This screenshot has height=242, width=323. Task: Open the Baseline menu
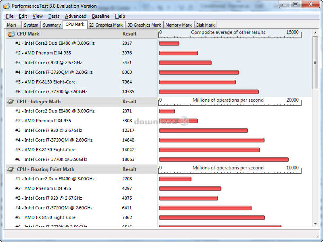[x=101, y=16]
